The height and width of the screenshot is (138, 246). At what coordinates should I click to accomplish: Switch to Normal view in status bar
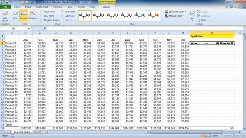(202, 136)
